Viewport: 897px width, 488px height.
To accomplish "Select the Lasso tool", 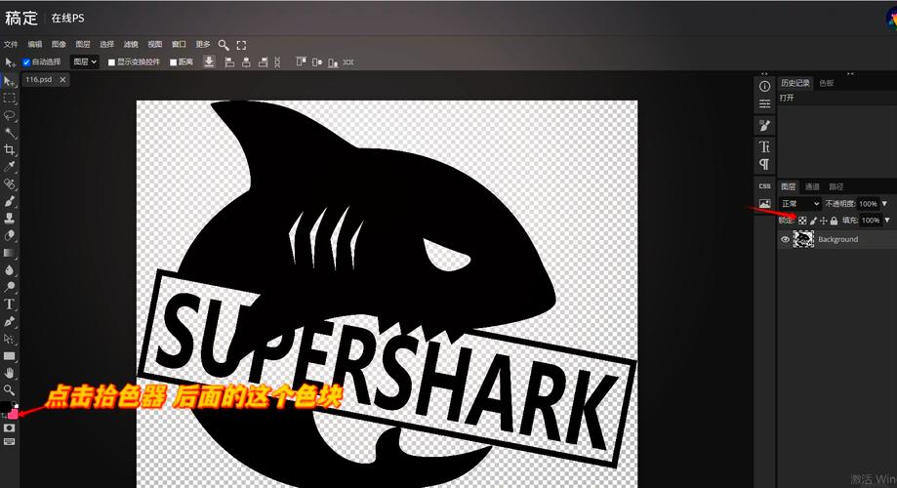I will pos(10,115).
